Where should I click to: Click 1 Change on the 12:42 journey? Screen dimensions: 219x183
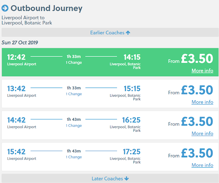click(x=74, y=63)
